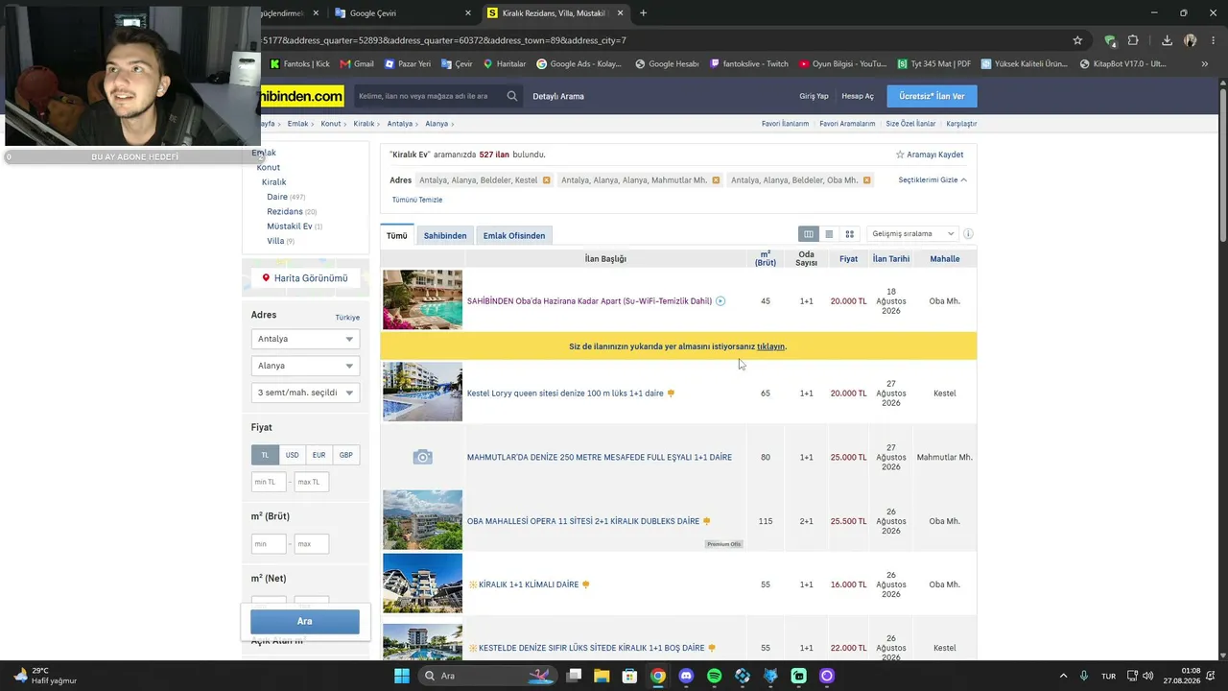Open Chrome menu with three dots

[1214, 40]
